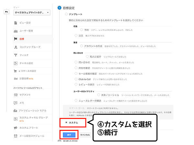Select the レビューの表示 radio button
The image size is (194, 145).
[x=76, y=84]
